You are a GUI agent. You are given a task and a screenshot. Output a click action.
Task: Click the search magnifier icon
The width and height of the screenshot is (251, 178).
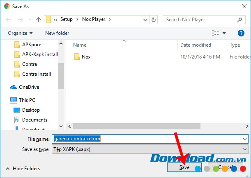click(239, 20)
